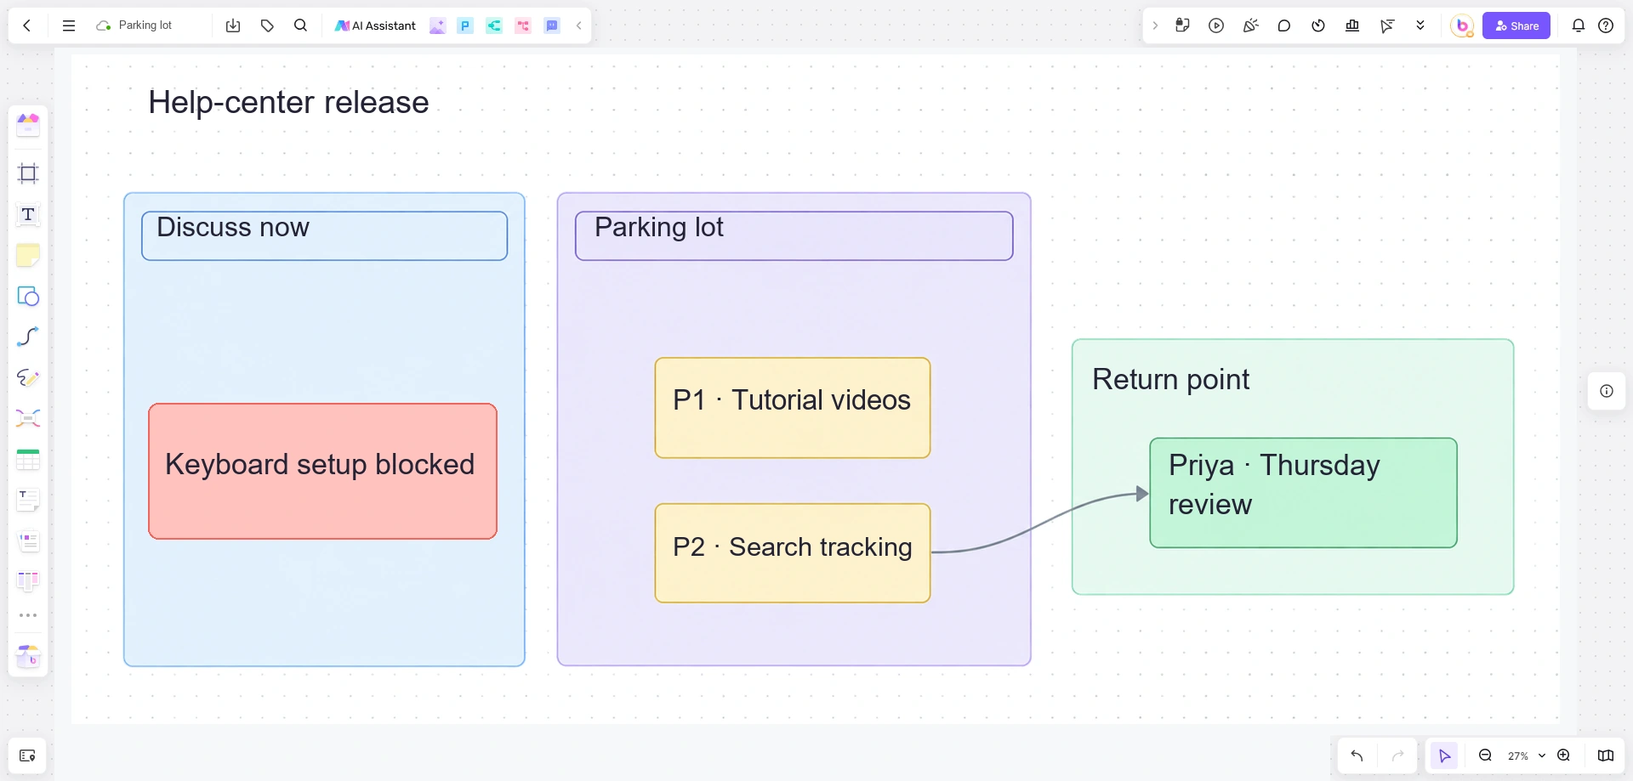Screen dimensions: 1633x781
Task: Click the purple Share button
Action: tap(1516, 25)
